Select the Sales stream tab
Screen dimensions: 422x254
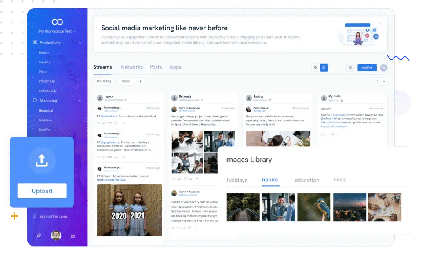126,81
